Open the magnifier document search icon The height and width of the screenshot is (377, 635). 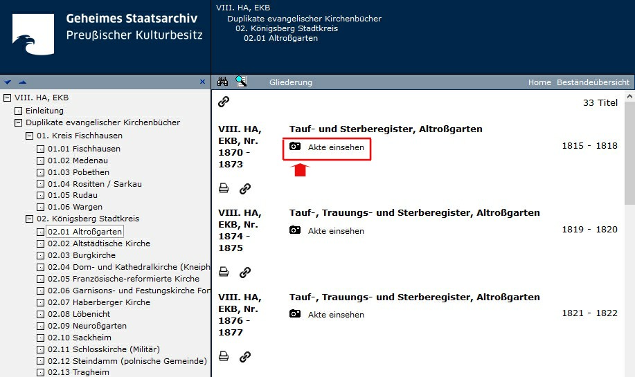pos(241,82)
